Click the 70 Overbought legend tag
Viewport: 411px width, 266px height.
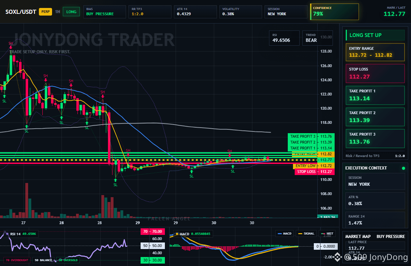[17, 260]
